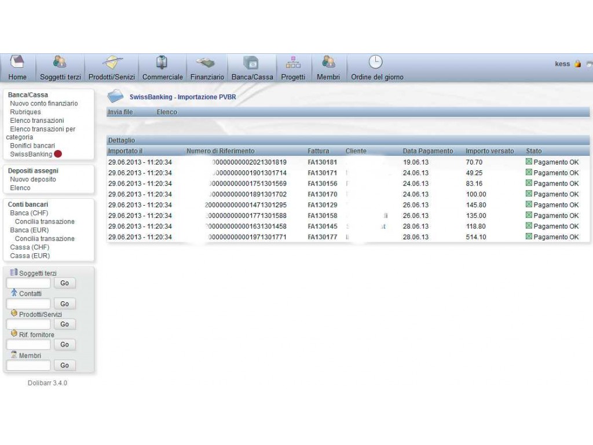Viewport: 593px width, 445px height.
Task: Click the Rif. fornitore search icon
Action: tap(14, 333)
